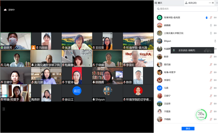Screen dimensions: 218x133
Task: Click 环境学院-袁兆国's green avatar icon
Action: pos(159,17)
